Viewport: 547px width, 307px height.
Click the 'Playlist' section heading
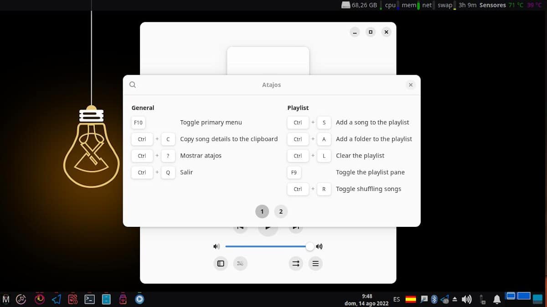pos(298,108)
